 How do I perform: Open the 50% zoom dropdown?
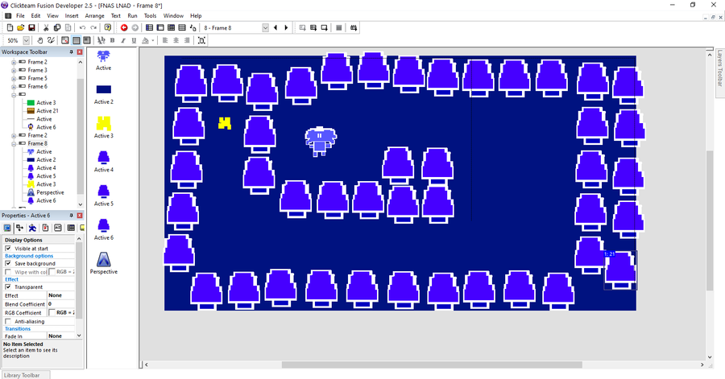click(x=27, y=40)
